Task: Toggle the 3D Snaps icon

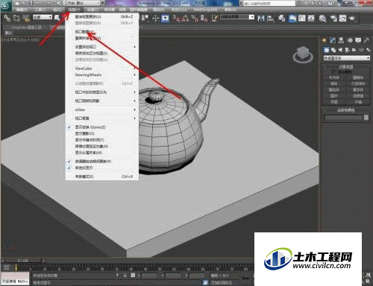Action: [176, 19]
